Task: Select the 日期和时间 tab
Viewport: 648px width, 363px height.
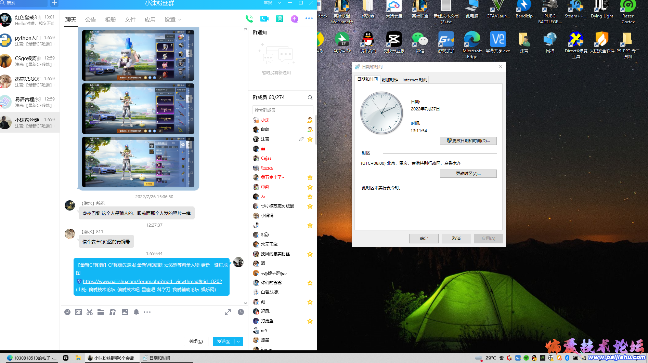Action: point(367,79)
